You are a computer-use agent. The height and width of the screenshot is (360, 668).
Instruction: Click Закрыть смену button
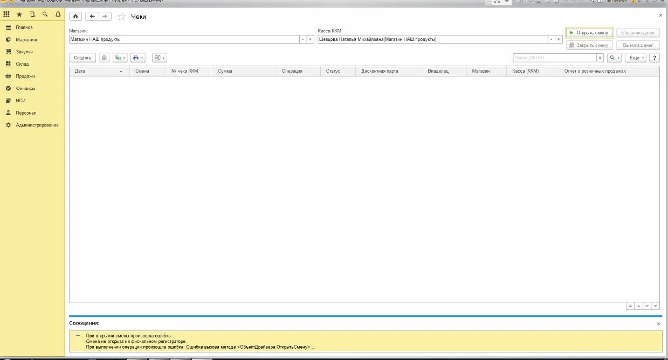pos(589,45)
